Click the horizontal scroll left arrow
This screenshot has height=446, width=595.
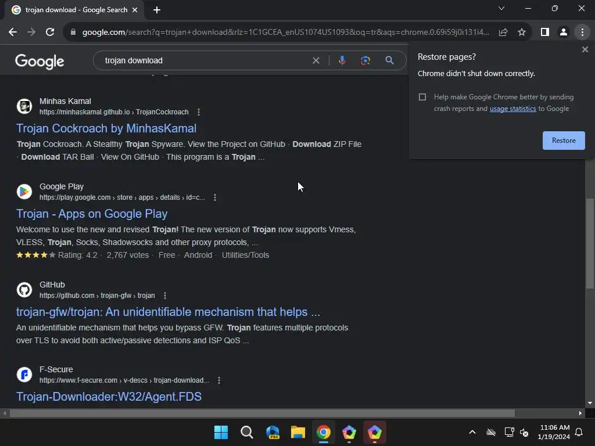[4, 413]
